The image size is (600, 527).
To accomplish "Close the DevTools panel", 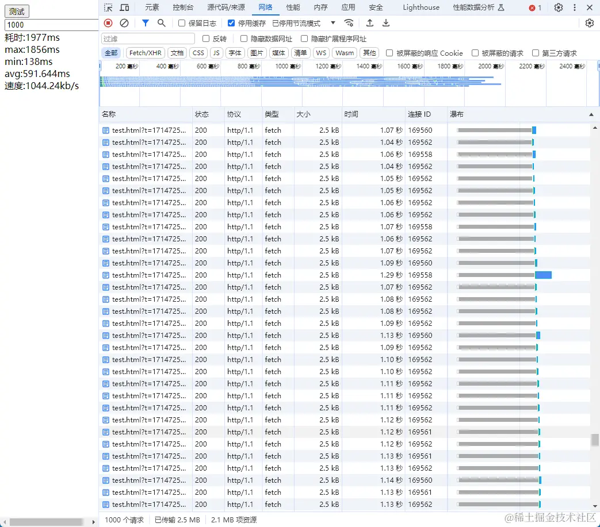I will [x=590, y=7].
